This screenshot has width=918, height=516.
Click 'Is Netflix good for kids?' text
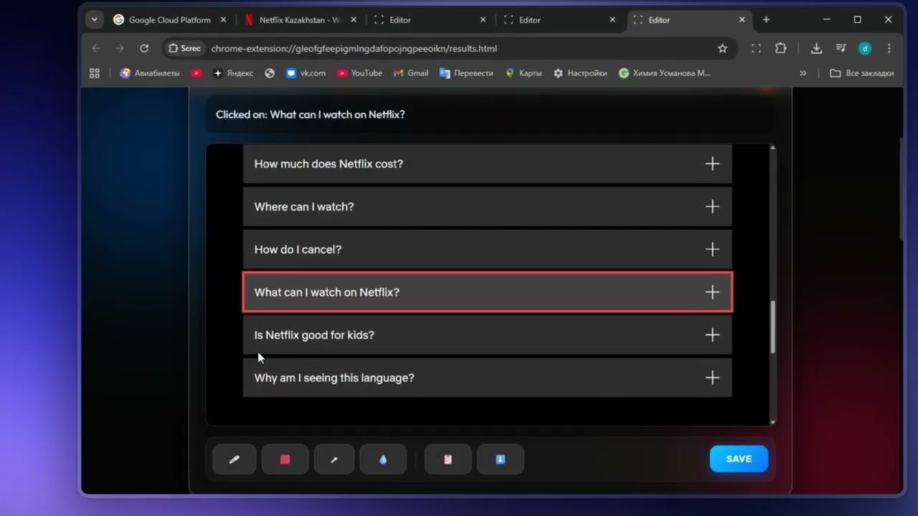(314, 335)
